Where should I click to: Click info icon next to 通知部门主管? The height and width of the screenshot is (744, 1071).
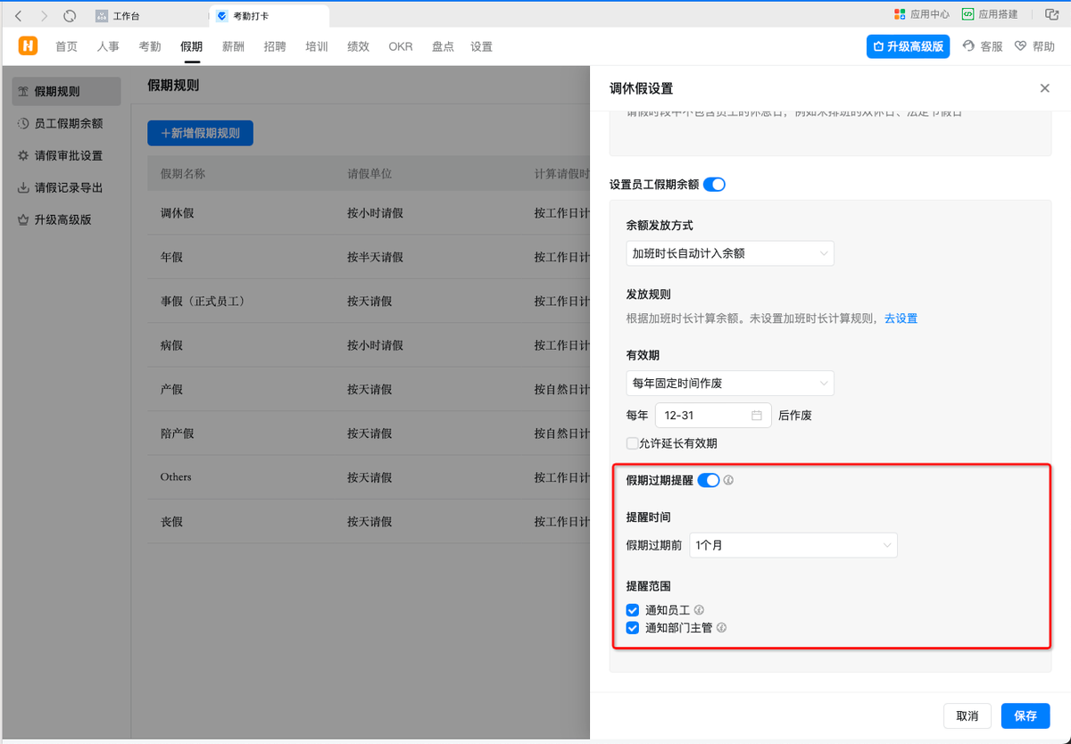point(721,628)
